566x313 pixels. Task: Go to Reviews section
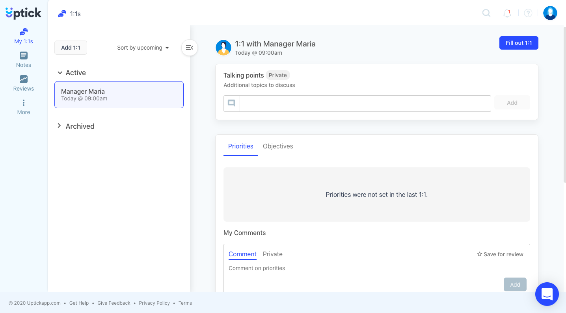point(24,83)
